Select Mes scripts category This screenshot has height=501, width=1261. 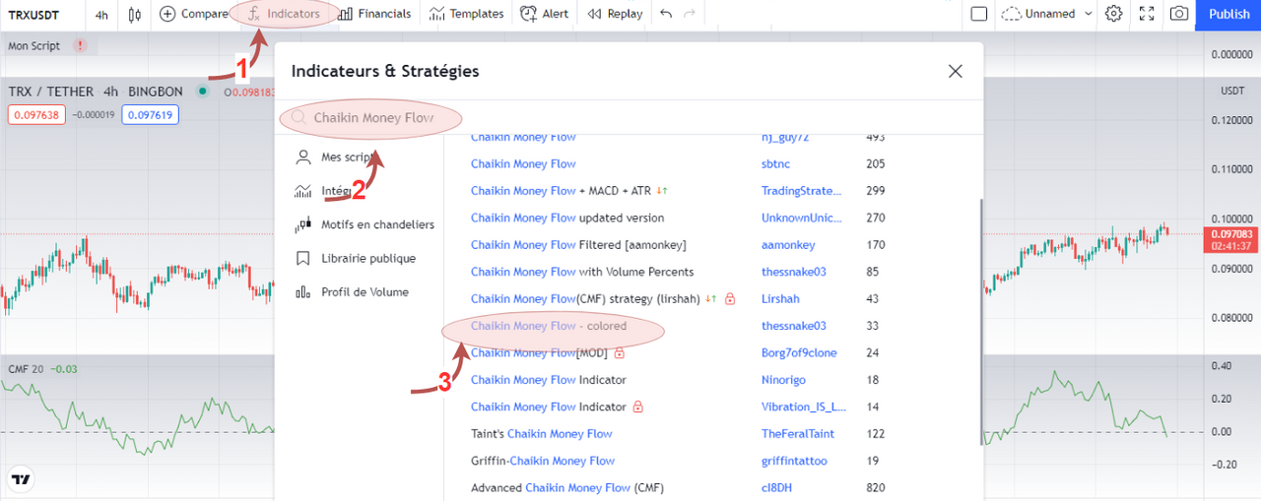pos(347,157)
